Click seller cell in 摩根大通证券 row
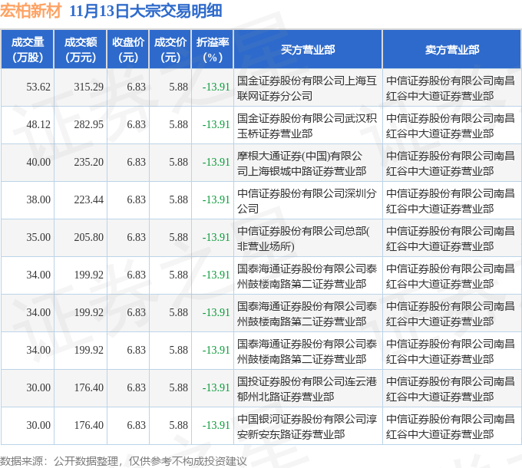Image resolution: width=522 pixels, height=468 pixels. click(x=451, y=163)
